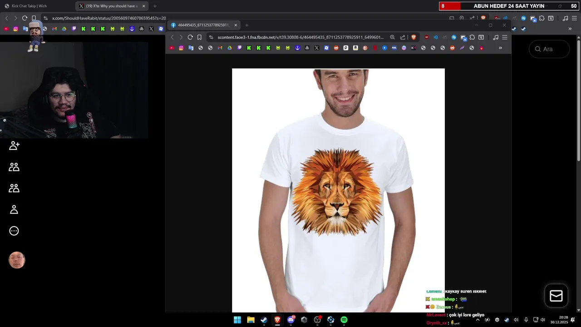The width and height of the screenshot is (581, 327).
Task: Show hidden system tray icons chevron
Action: (x=478, y=320)
